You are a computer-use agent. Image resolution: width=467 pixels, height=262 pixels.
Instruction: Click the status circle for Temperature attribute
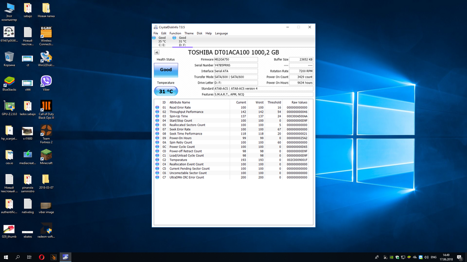point(157,160)
